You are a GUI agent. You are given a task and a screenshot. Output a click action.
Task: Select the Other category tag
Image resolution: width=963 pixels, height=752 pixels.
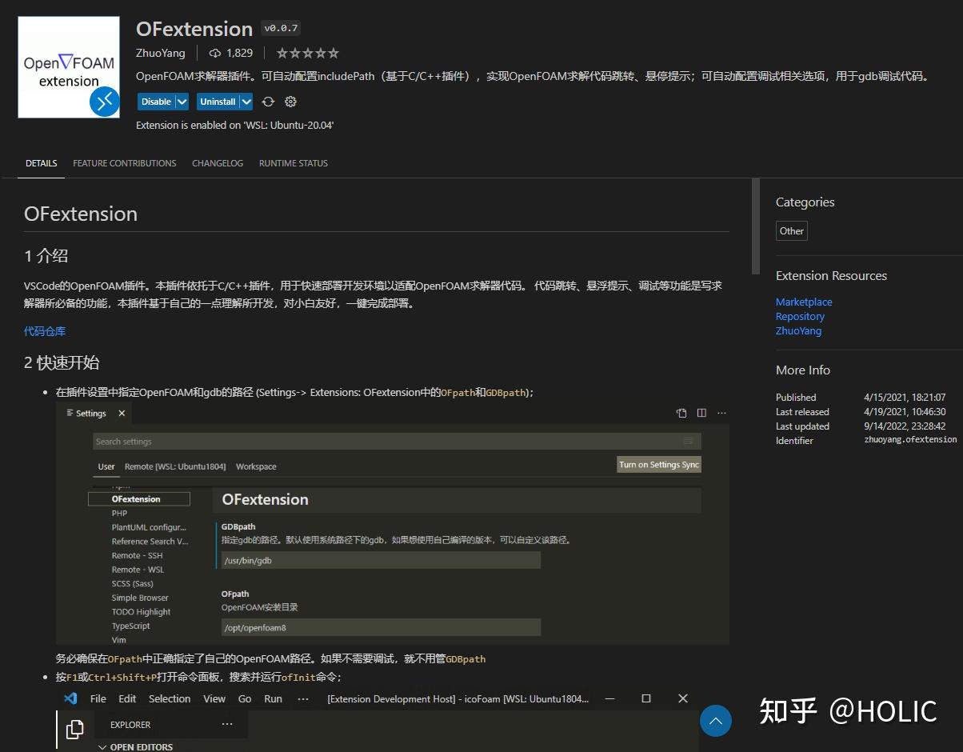click(790, 230)
